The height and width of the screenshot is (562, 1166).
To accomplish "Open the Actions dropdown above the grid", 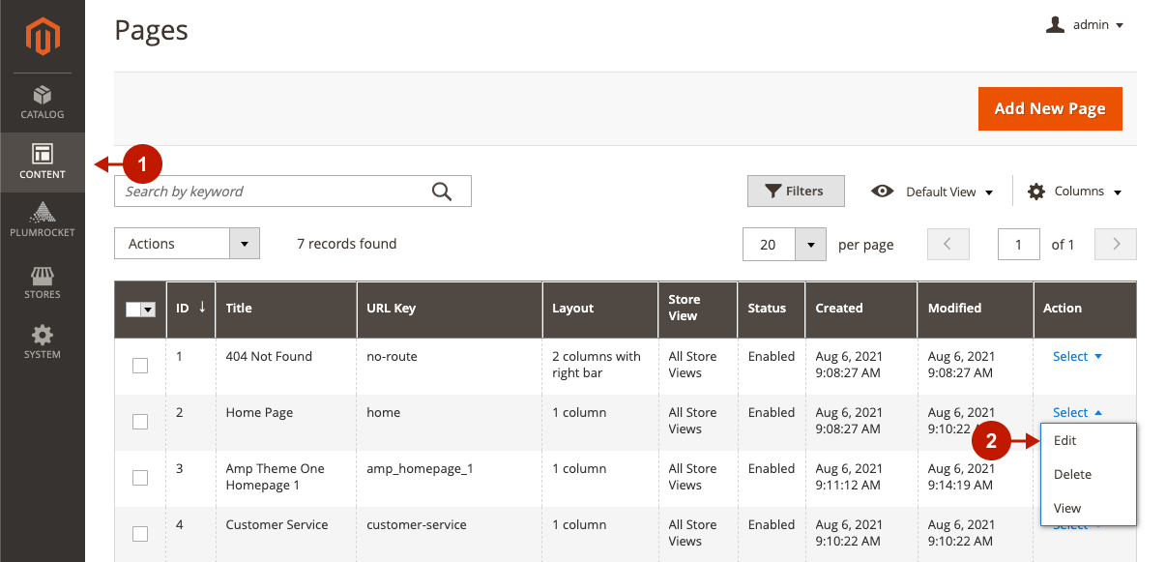I will click(x=187, y=243).
